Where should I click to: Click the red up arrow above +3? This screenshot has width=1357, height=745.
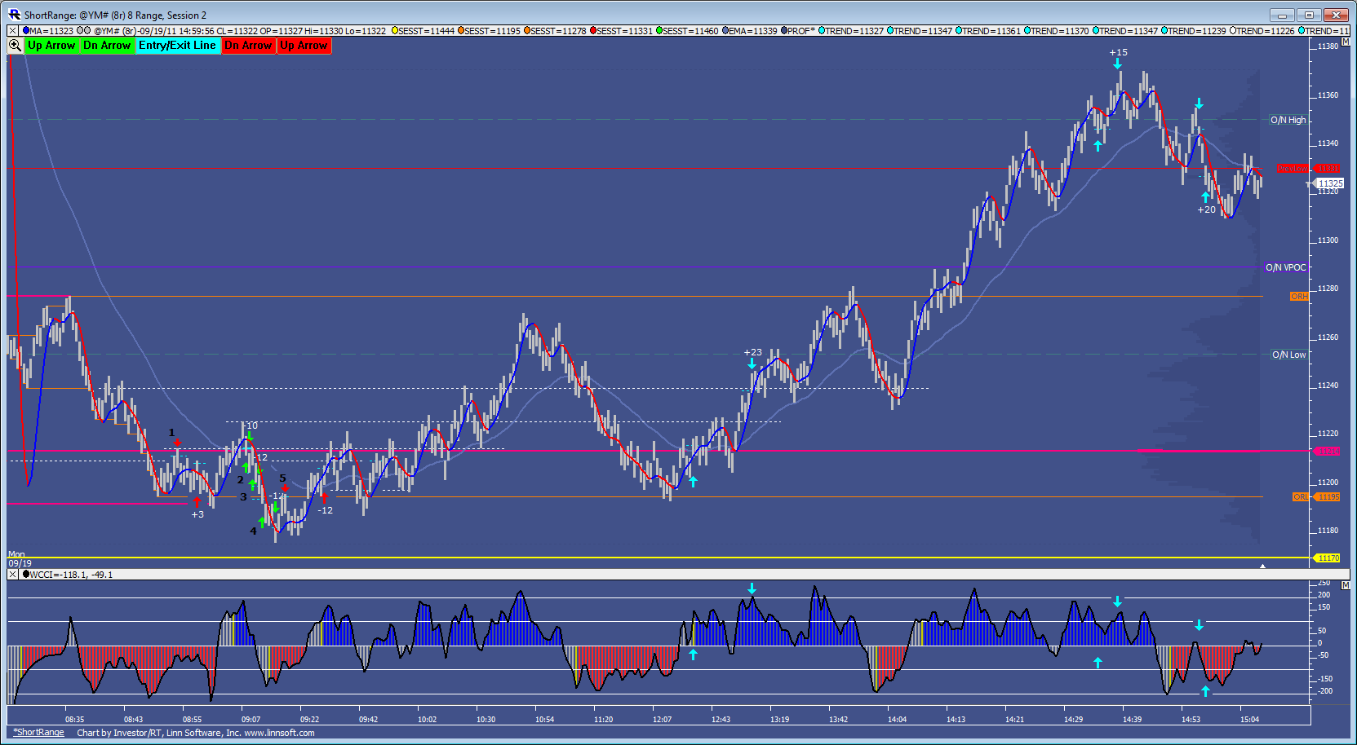197,502
